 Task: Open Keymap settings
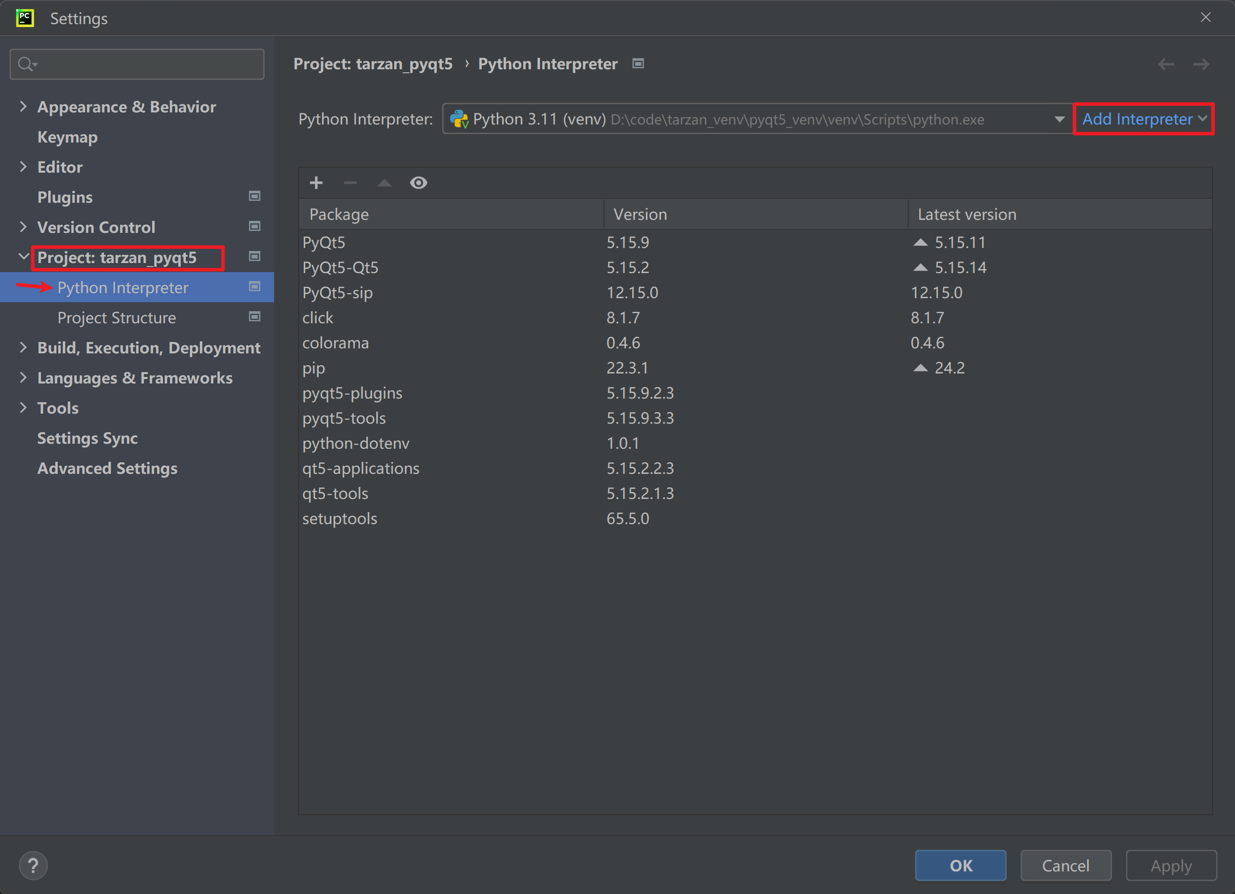(67, 137)
